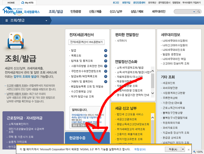Open the dropdown arrow next to 허용(A)
This screenshot has width=204, height=154.
pyautogui.click(x=183, y=149)
